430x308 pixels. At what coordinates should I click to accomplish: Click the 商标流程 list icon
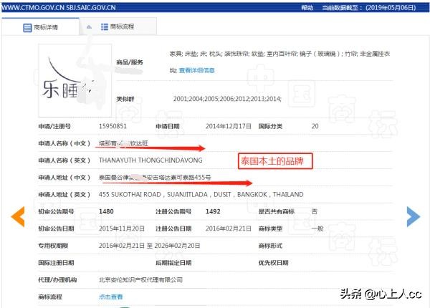click(x=104, y=27)
